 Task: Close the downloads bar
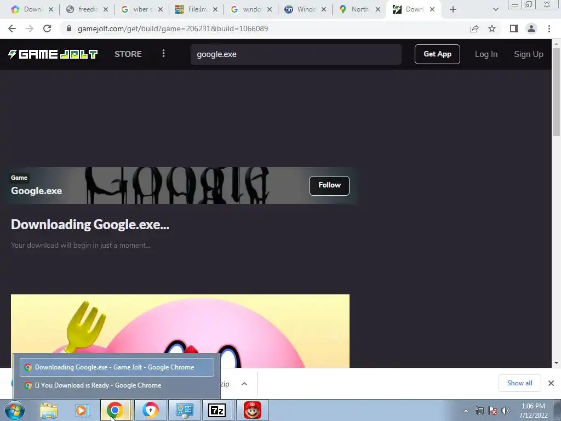pos(551,383)
